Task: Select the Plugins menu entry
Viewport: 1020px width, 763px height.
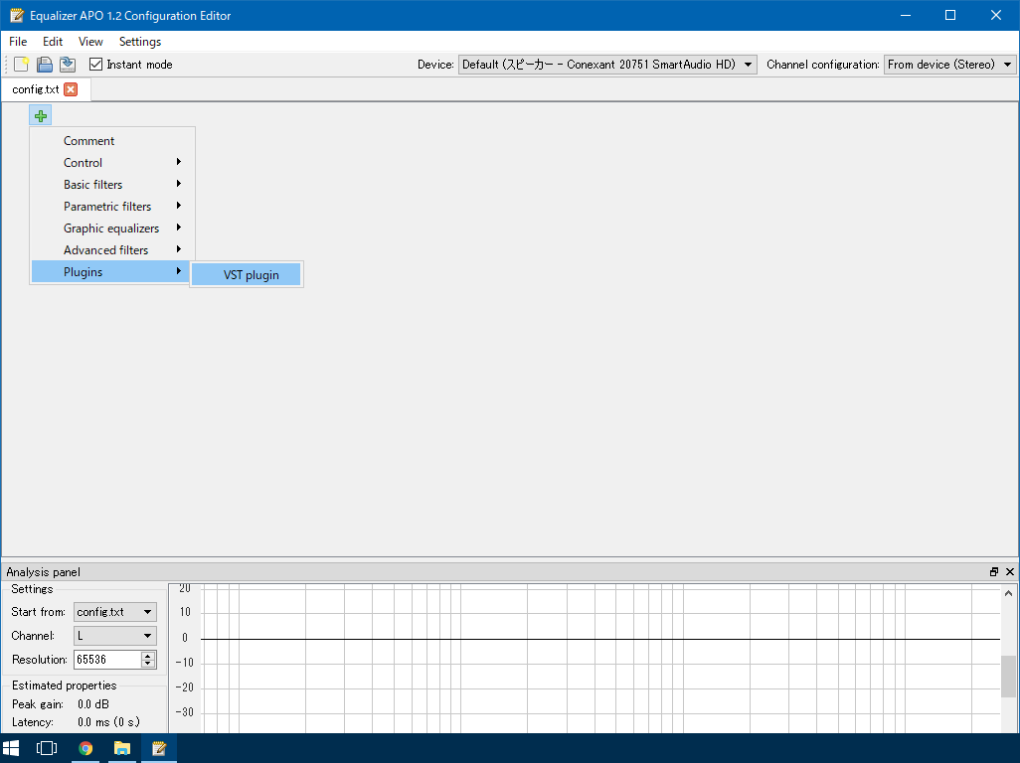Action: pyautogui.click(x=112, y=271)
